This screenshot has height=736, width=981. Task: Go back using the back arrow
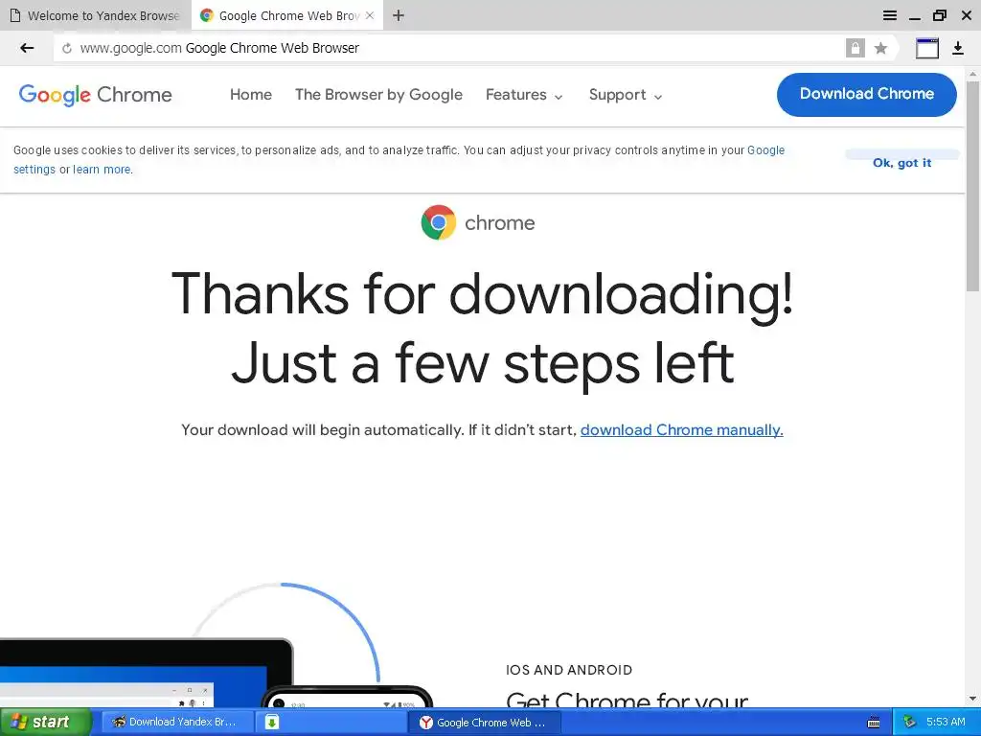point(26,48)
